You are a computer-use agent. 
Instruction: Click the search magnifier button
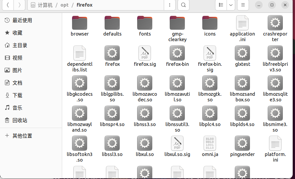tap(184, 5)
